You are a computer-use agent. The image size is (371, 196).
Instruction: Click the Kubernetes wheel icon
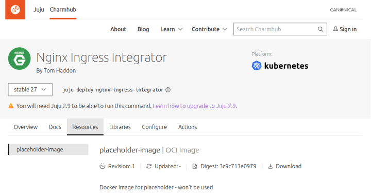(x=257, y=66)
